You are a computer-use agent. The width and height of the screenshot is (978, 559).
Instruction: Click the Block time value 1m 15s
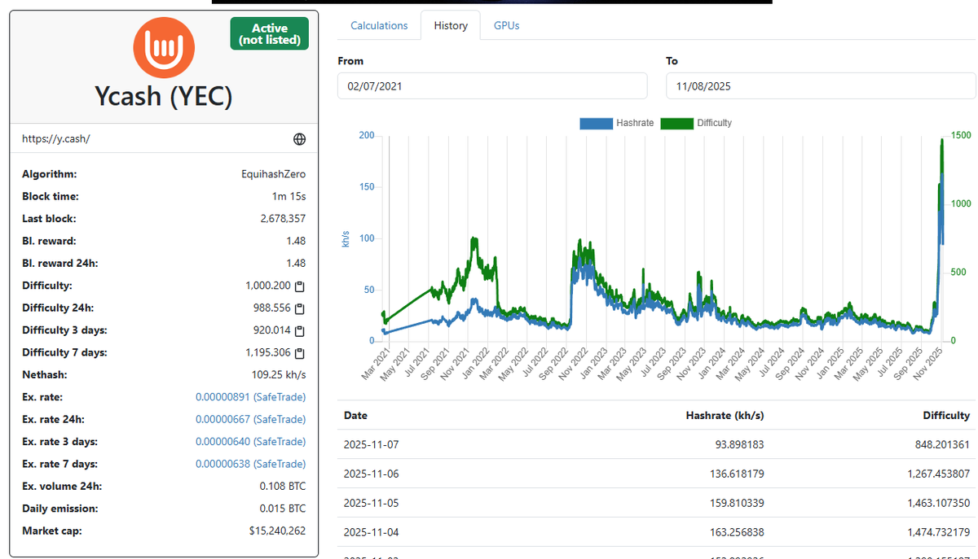click(289, 197)
